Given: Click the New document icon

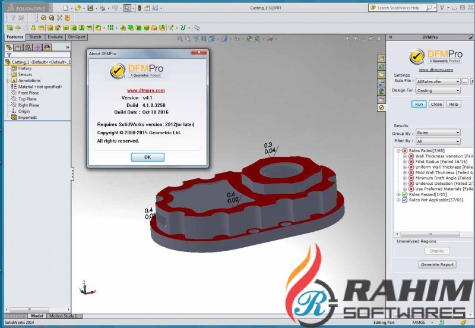Looking at the screenshot, I should tap(66, 8).
